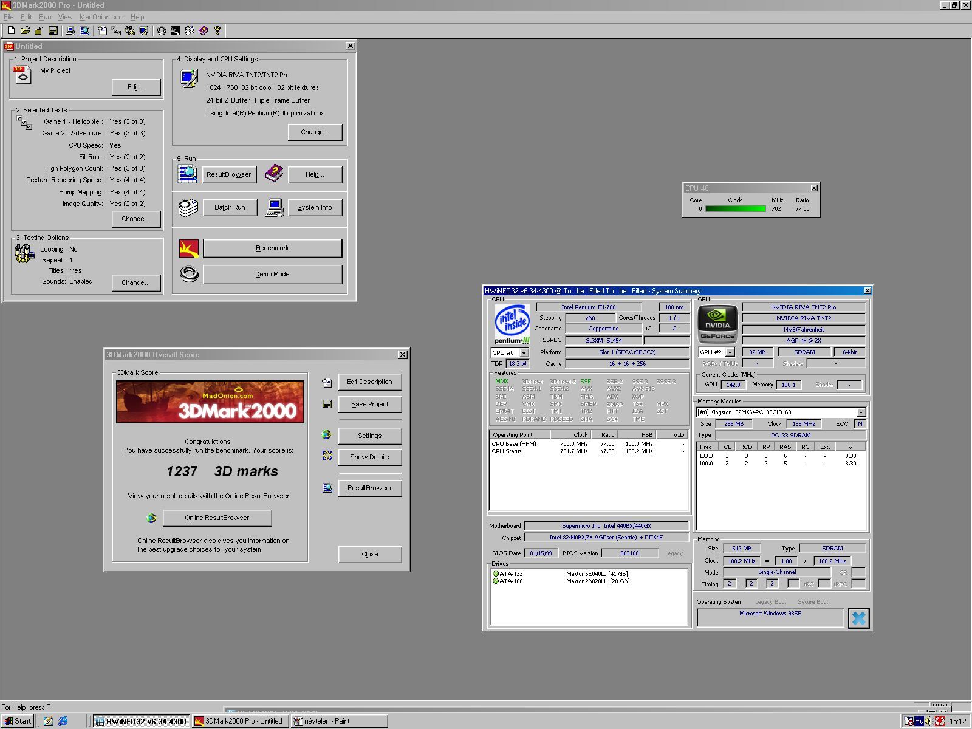Screen dimensions: 972x729
Task: Click Change... button under Testing Options
Action: [x=136, y=282]
